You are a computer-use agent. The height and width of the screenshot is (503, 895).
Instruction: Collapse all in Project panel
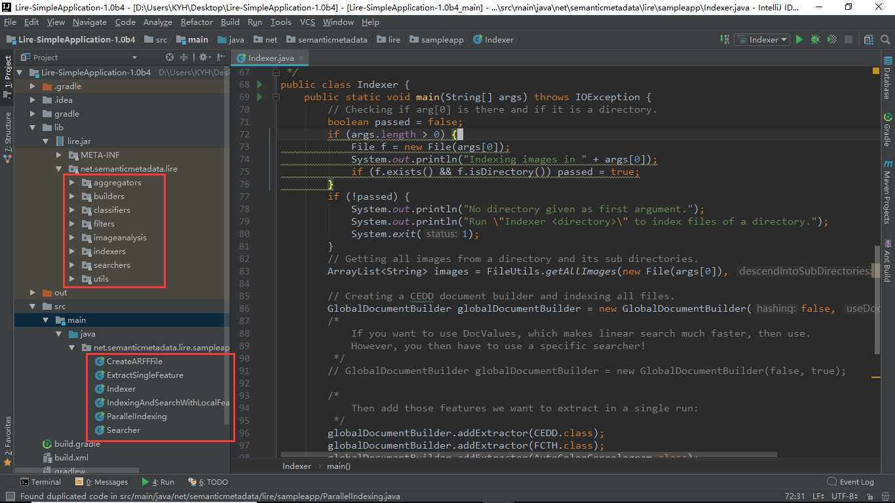(x=184, y=57)
